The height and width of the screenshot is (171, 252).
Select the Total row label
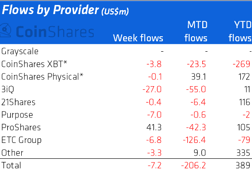point(11,166)
